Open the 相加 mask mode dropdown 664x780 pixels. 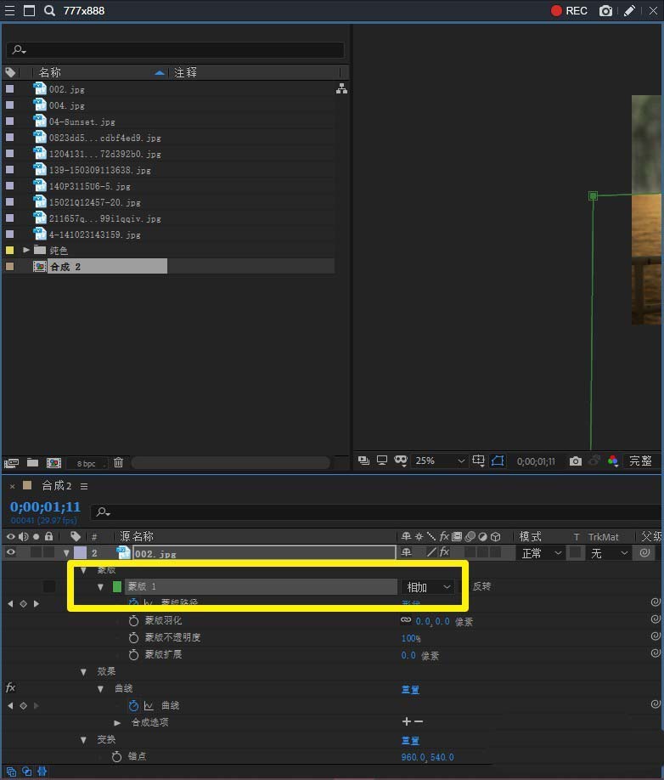point(429,587)
